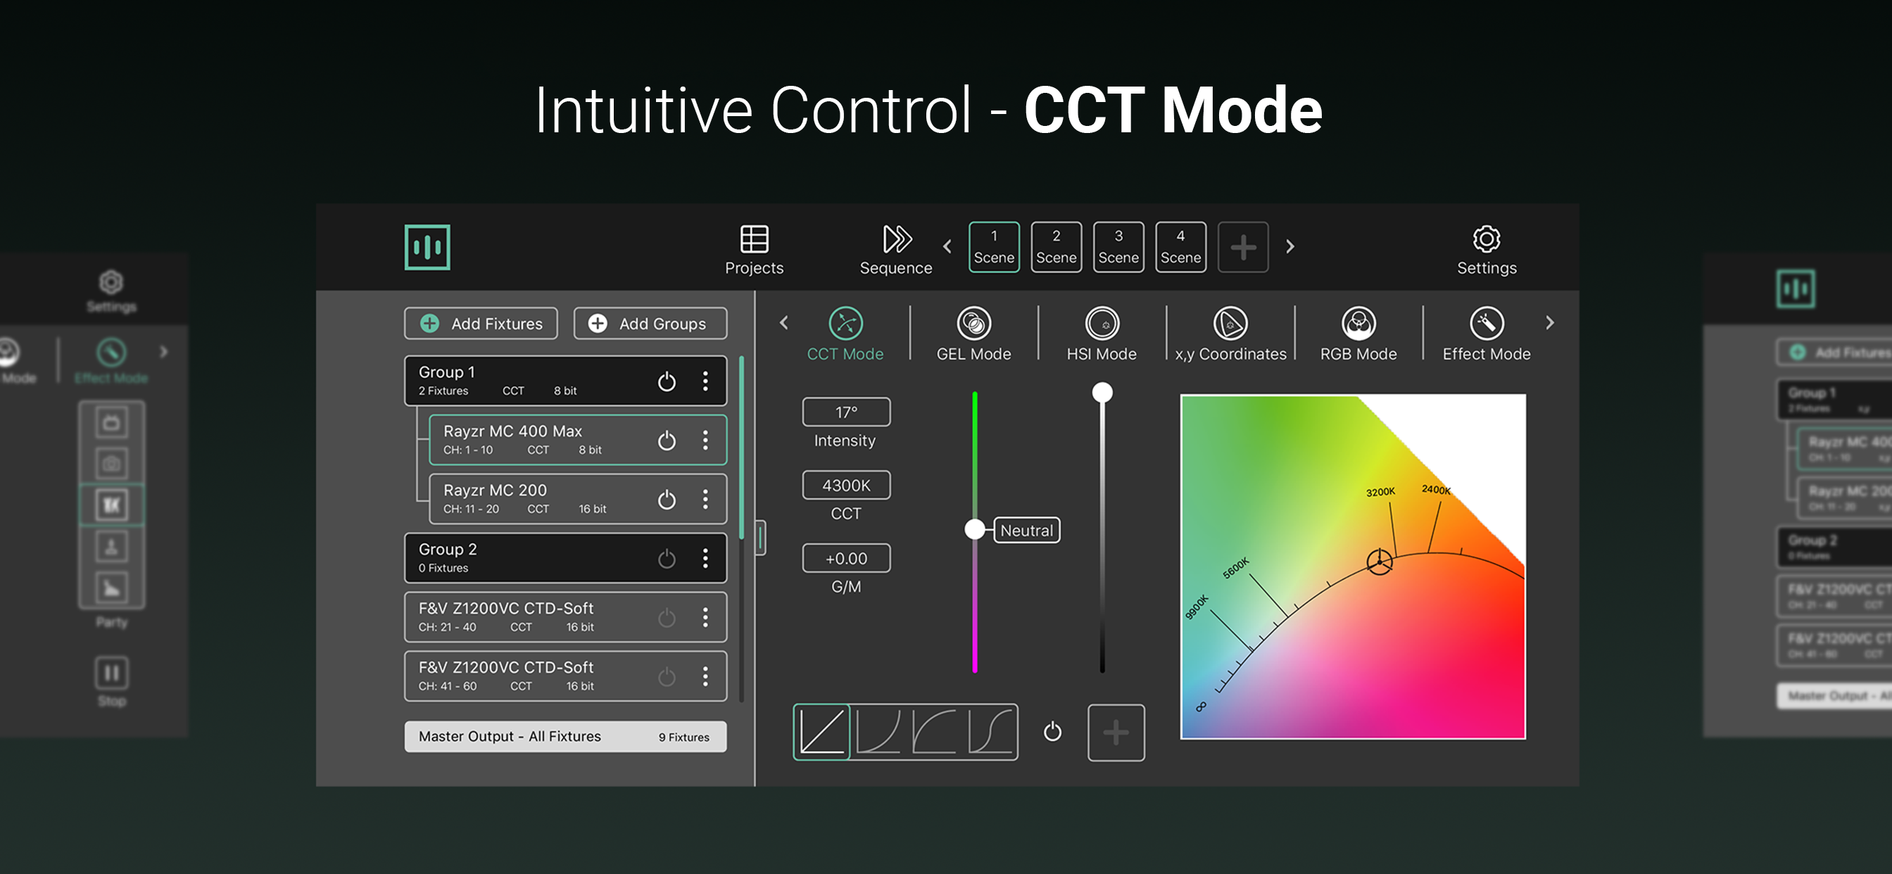Select the S-curve dimming curve
This screenshot has height=874, width=1892.
[x=990, y=732]
